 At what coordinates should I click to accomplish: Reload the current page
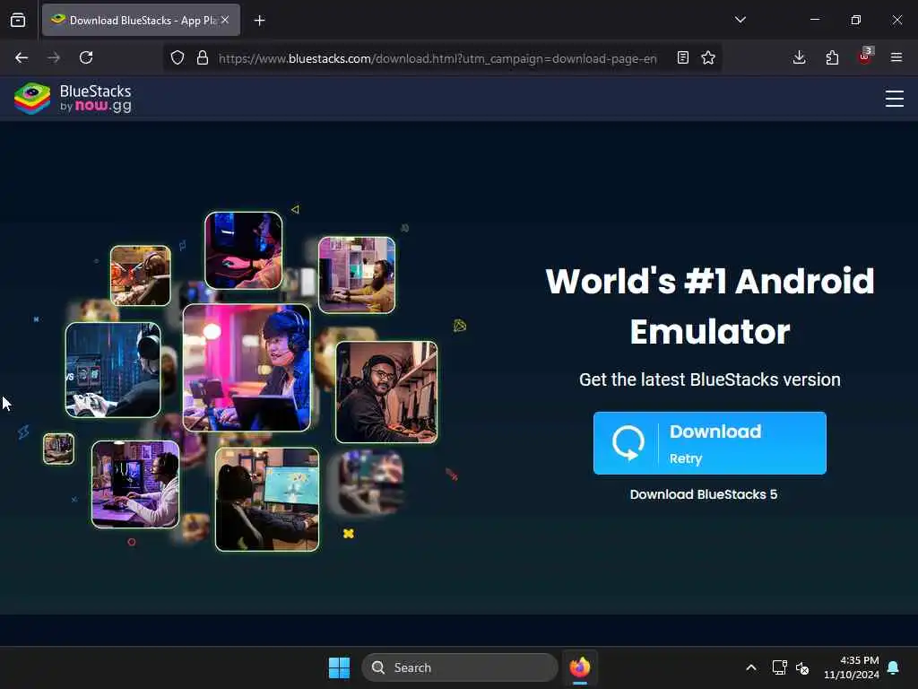pos(86,57)
